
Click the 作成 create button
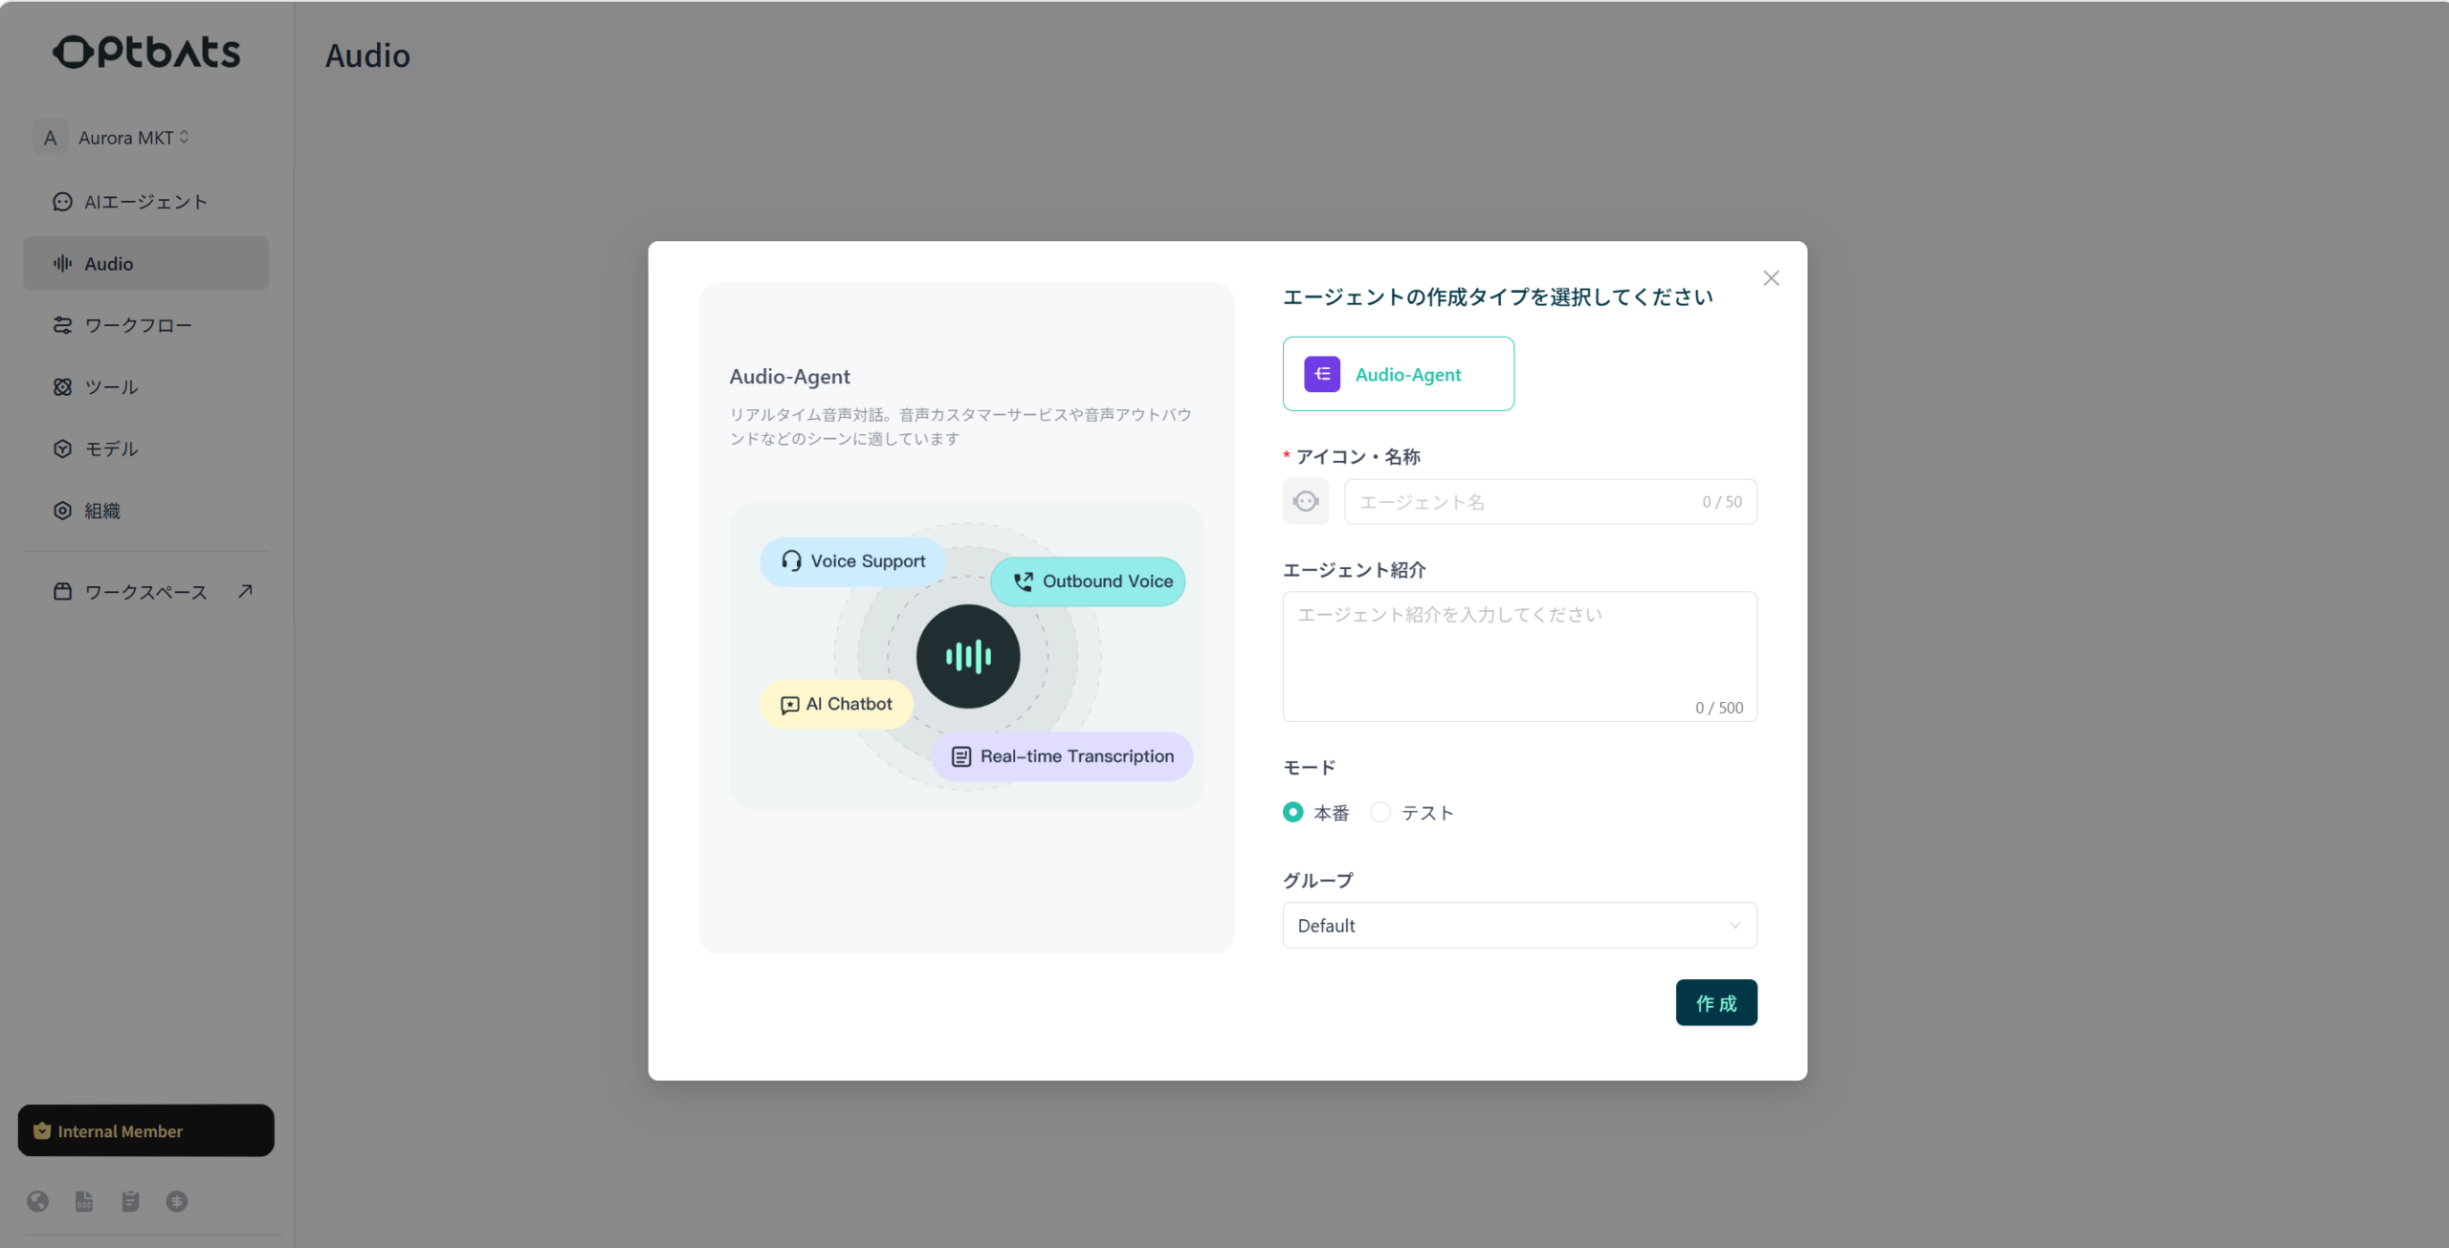tap(1716, 1002)
